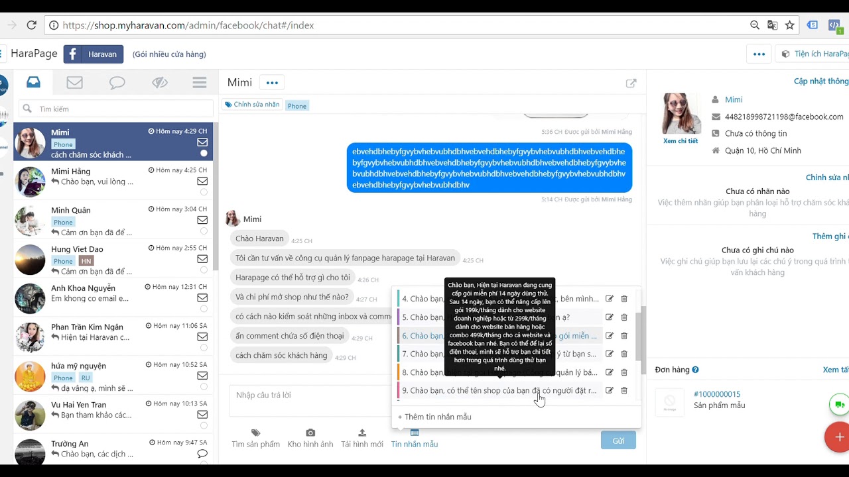Open the hidden (crossed eye) tab

pyautogui.click(x=159, y=82)
